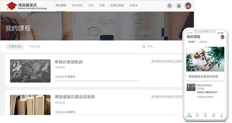Select the 已報名 (1) tab
Viewport: 232px width, 123px height.
(15, 47)
